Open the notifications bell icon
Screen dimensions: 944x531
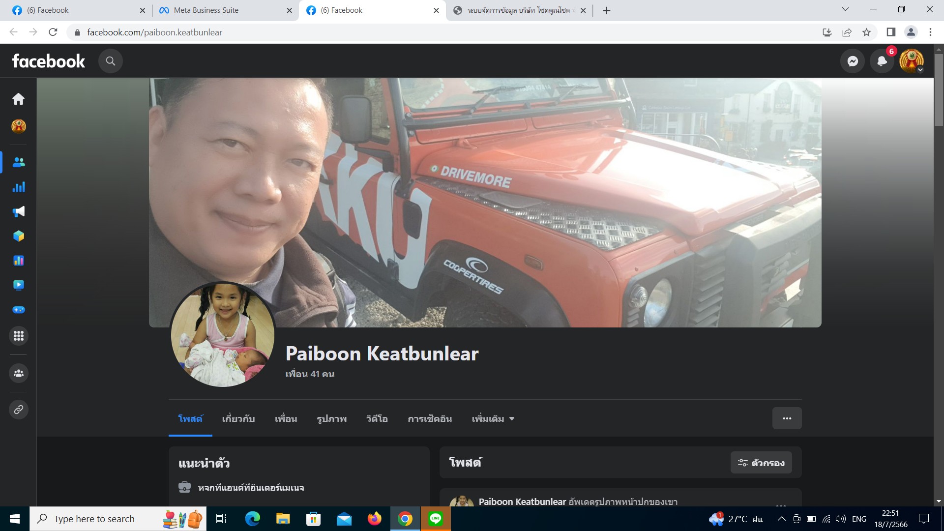[x=882, y=61]
